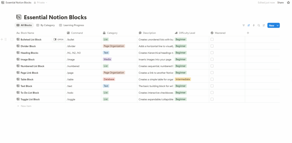Switch to the Learning Progress view tab

click(72, 25)
